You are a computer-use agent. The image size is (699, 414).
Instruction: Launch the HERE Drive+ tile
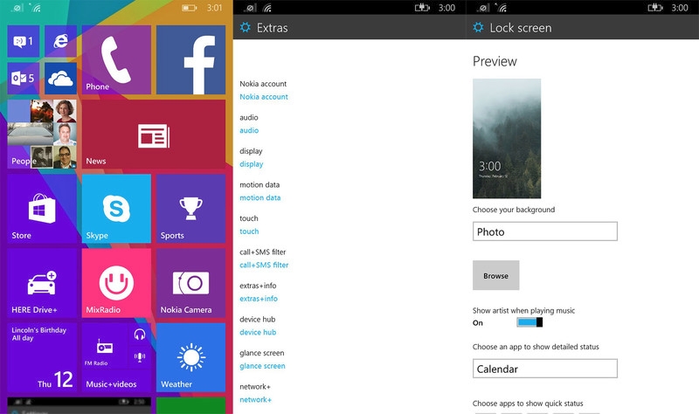point(42,283)
